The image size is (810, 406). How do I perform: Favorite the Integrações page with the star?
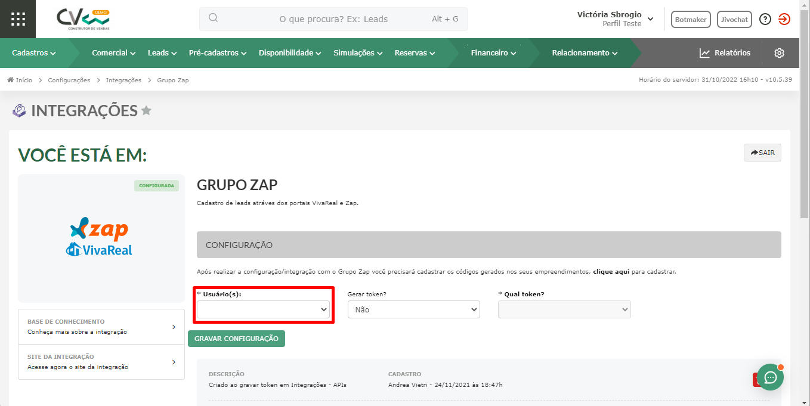(146, 111)
